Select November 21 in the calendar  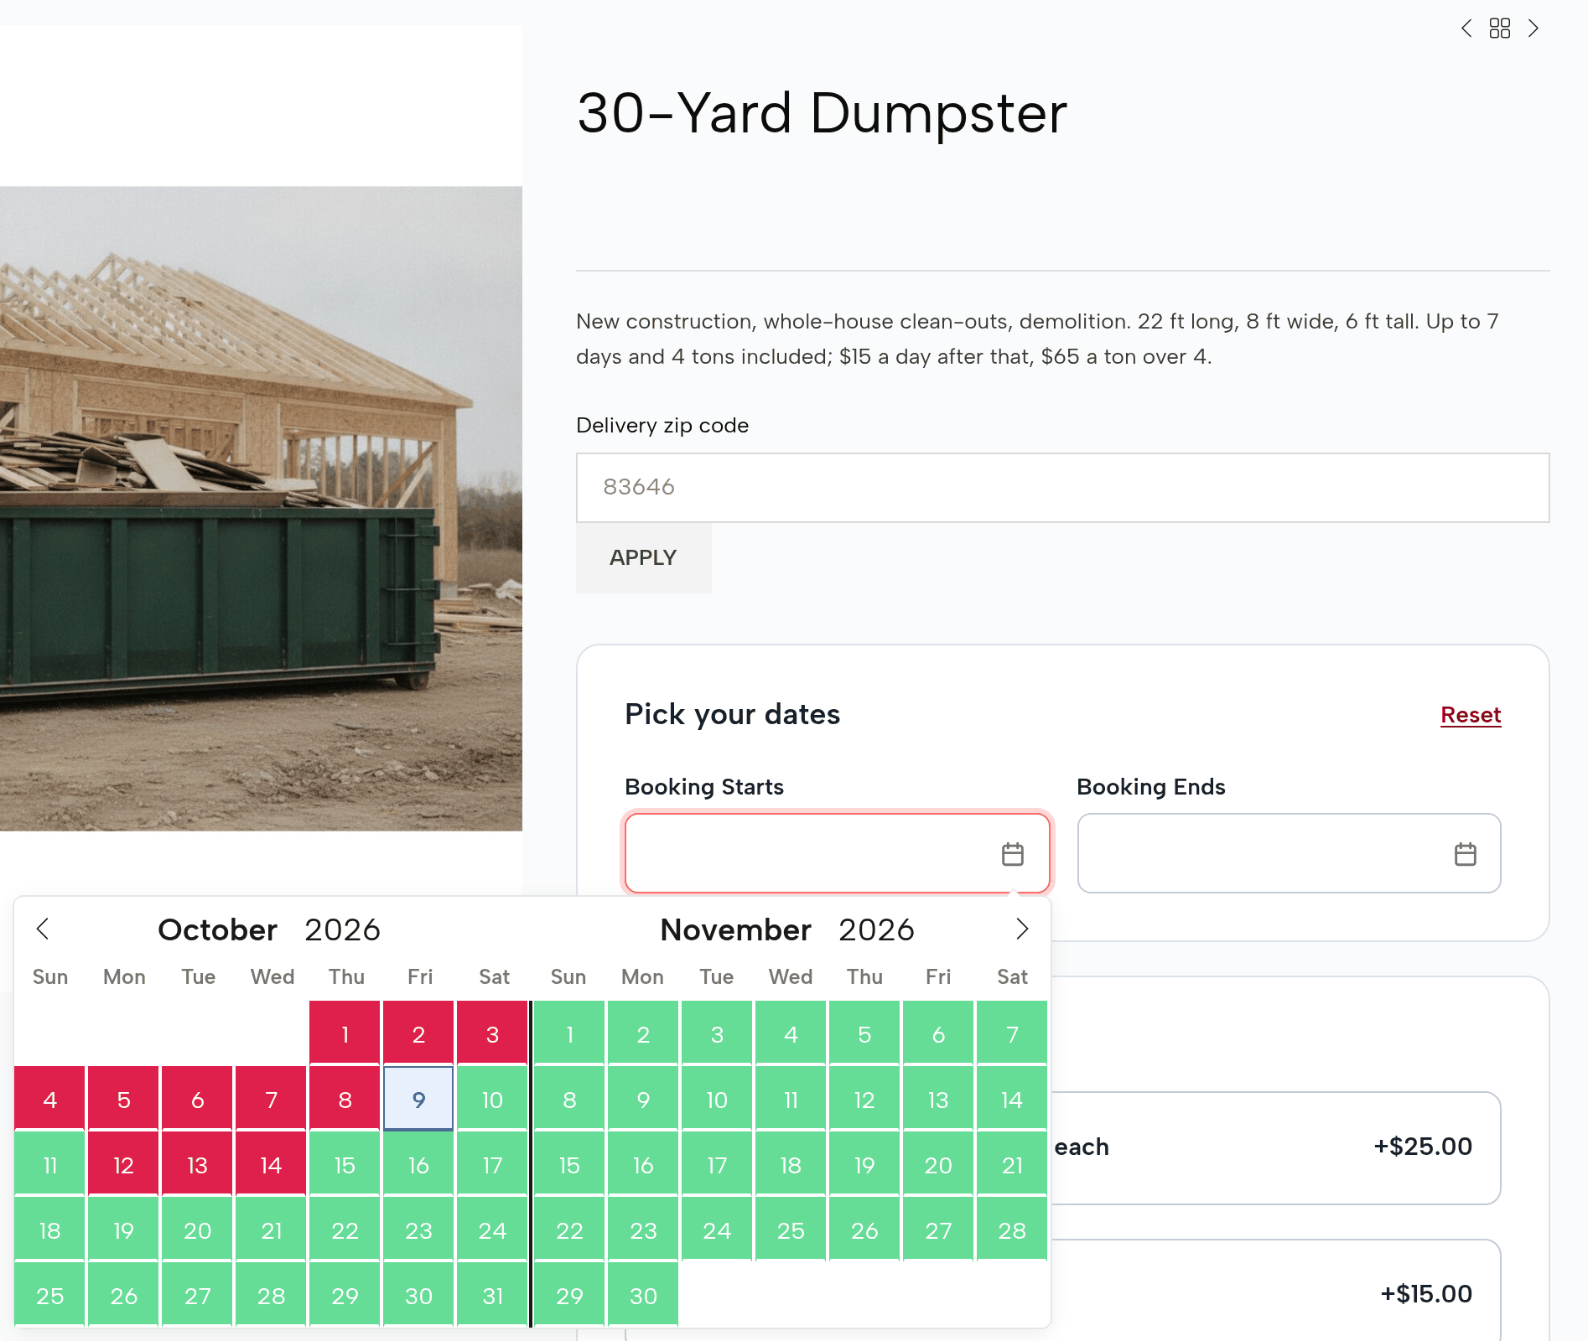click(1012, 1164)
